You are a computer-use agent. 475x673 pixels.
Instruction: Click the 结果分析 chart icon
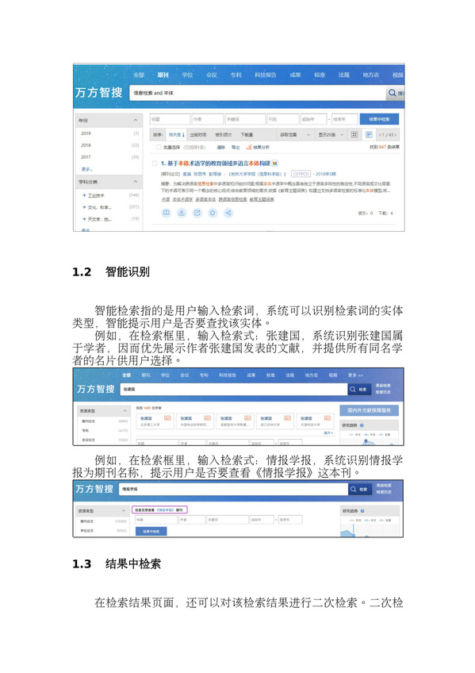click(249, 148)
